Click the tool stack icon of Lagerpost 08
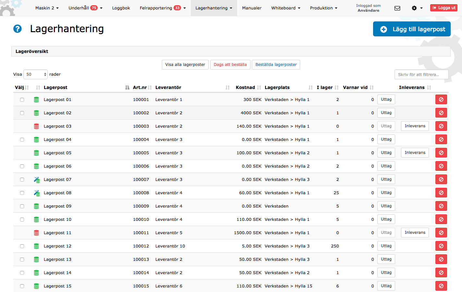The height and width of the screenshot is (292, 462). coord(37,193)
